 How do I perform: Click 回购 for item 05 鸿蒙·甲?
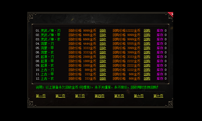[x=147, y=48]
